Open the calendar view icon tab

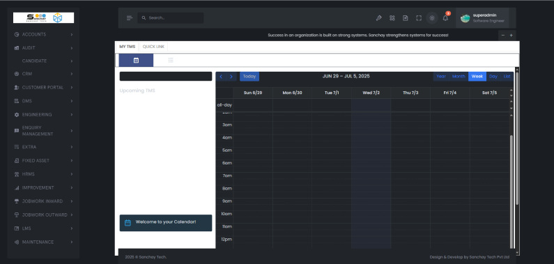[136, 61]
